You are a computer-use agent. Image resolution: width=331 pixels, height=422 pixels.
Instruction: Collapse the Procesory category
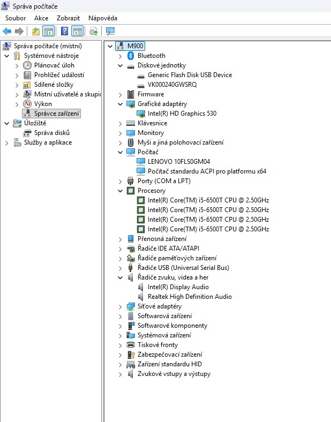[121, 191]
